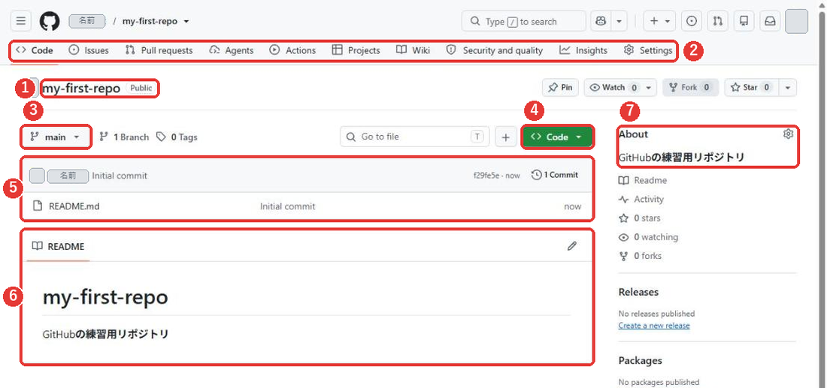Star the repository

(751, 87)
